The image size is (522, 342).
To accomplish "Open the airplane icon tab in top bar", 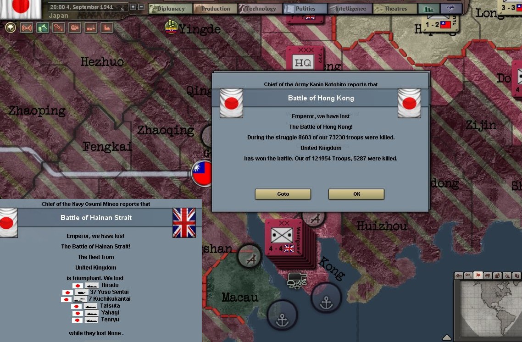I will pyautogui.click(x=451, y=9).
